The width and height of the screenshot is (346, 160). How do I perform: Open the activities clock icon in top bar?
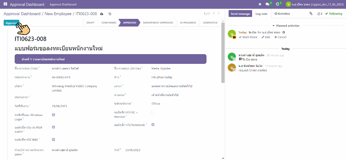[x=278, y=4]
